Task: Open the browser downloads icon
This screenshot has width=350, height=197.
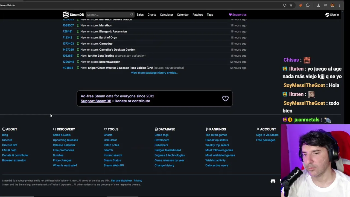Action: pos(318,5)
